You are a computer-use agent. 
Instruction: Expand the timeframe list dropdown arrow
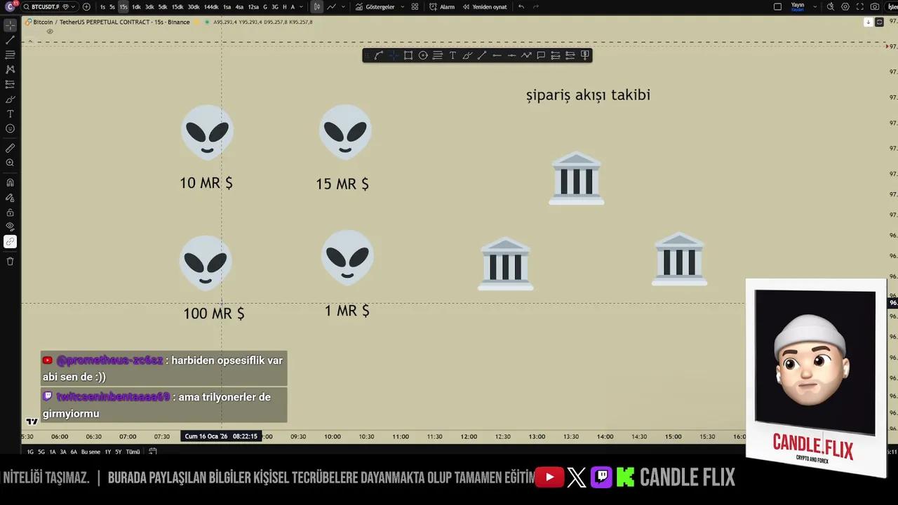(x=302, y=7)
